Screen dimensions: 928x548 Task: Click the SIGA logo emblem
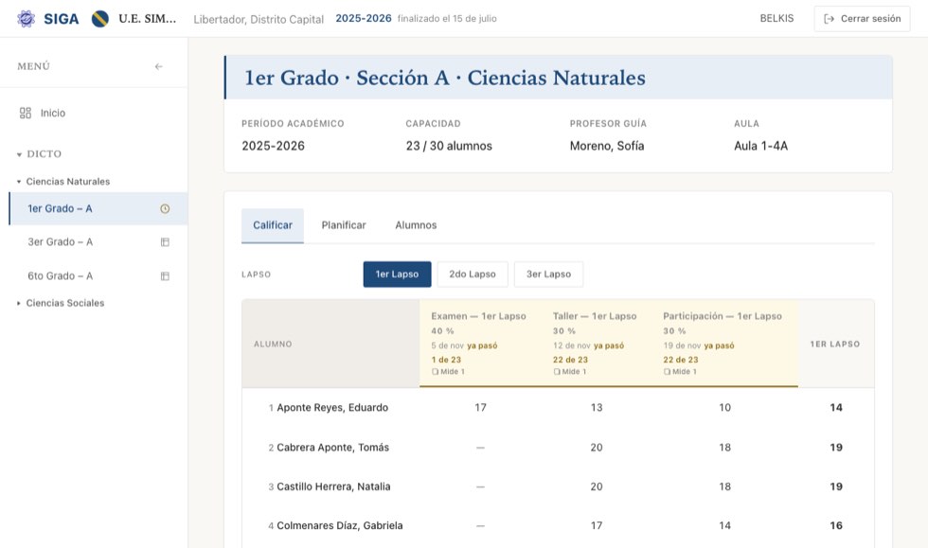26,19
